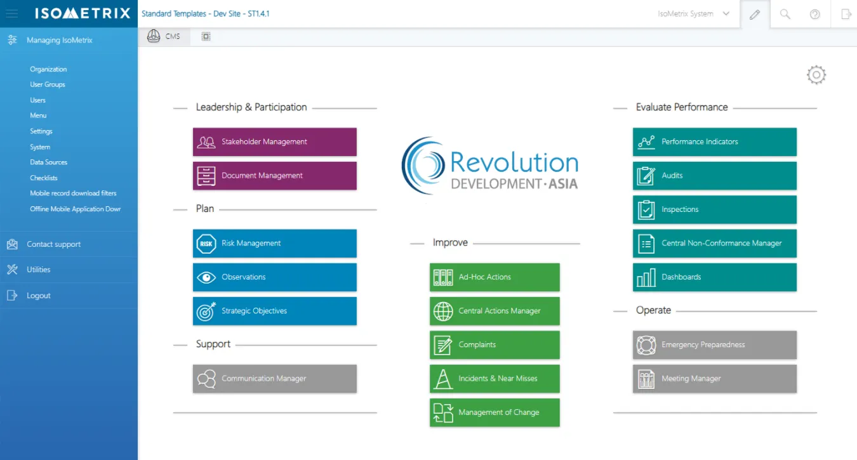The height and width of the screenshot is (460, 857).
Task: Click Strategic Objectives target icon
Action: click(206, 311)
